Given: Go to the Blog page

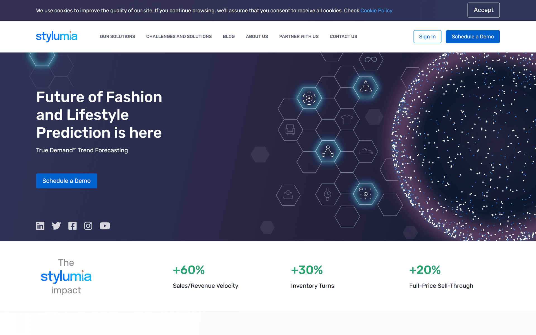Looking at the screenshot, I should tap(229, 37).
